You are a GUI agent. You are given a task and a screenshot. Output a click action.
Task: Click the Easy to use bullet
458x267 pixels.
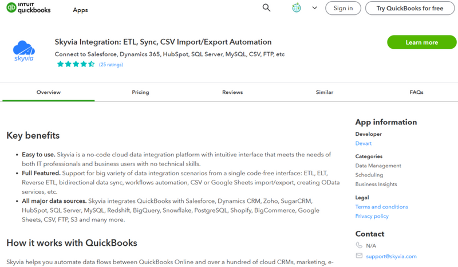tap(176, 159)
